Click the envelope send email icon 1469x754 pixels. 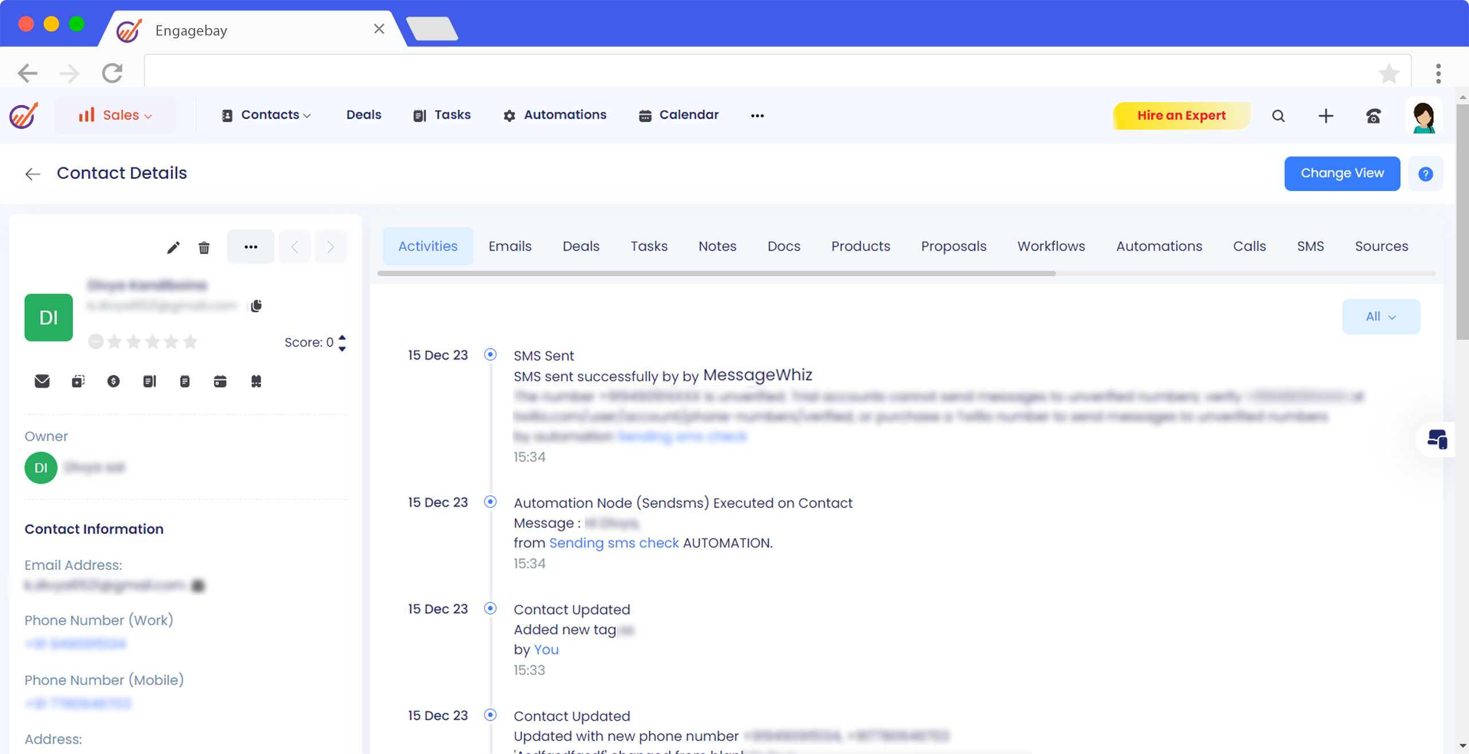coord(42,381)
